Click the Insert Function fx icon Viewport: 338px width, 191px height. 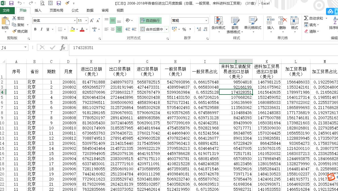click(x=63, y=48)
